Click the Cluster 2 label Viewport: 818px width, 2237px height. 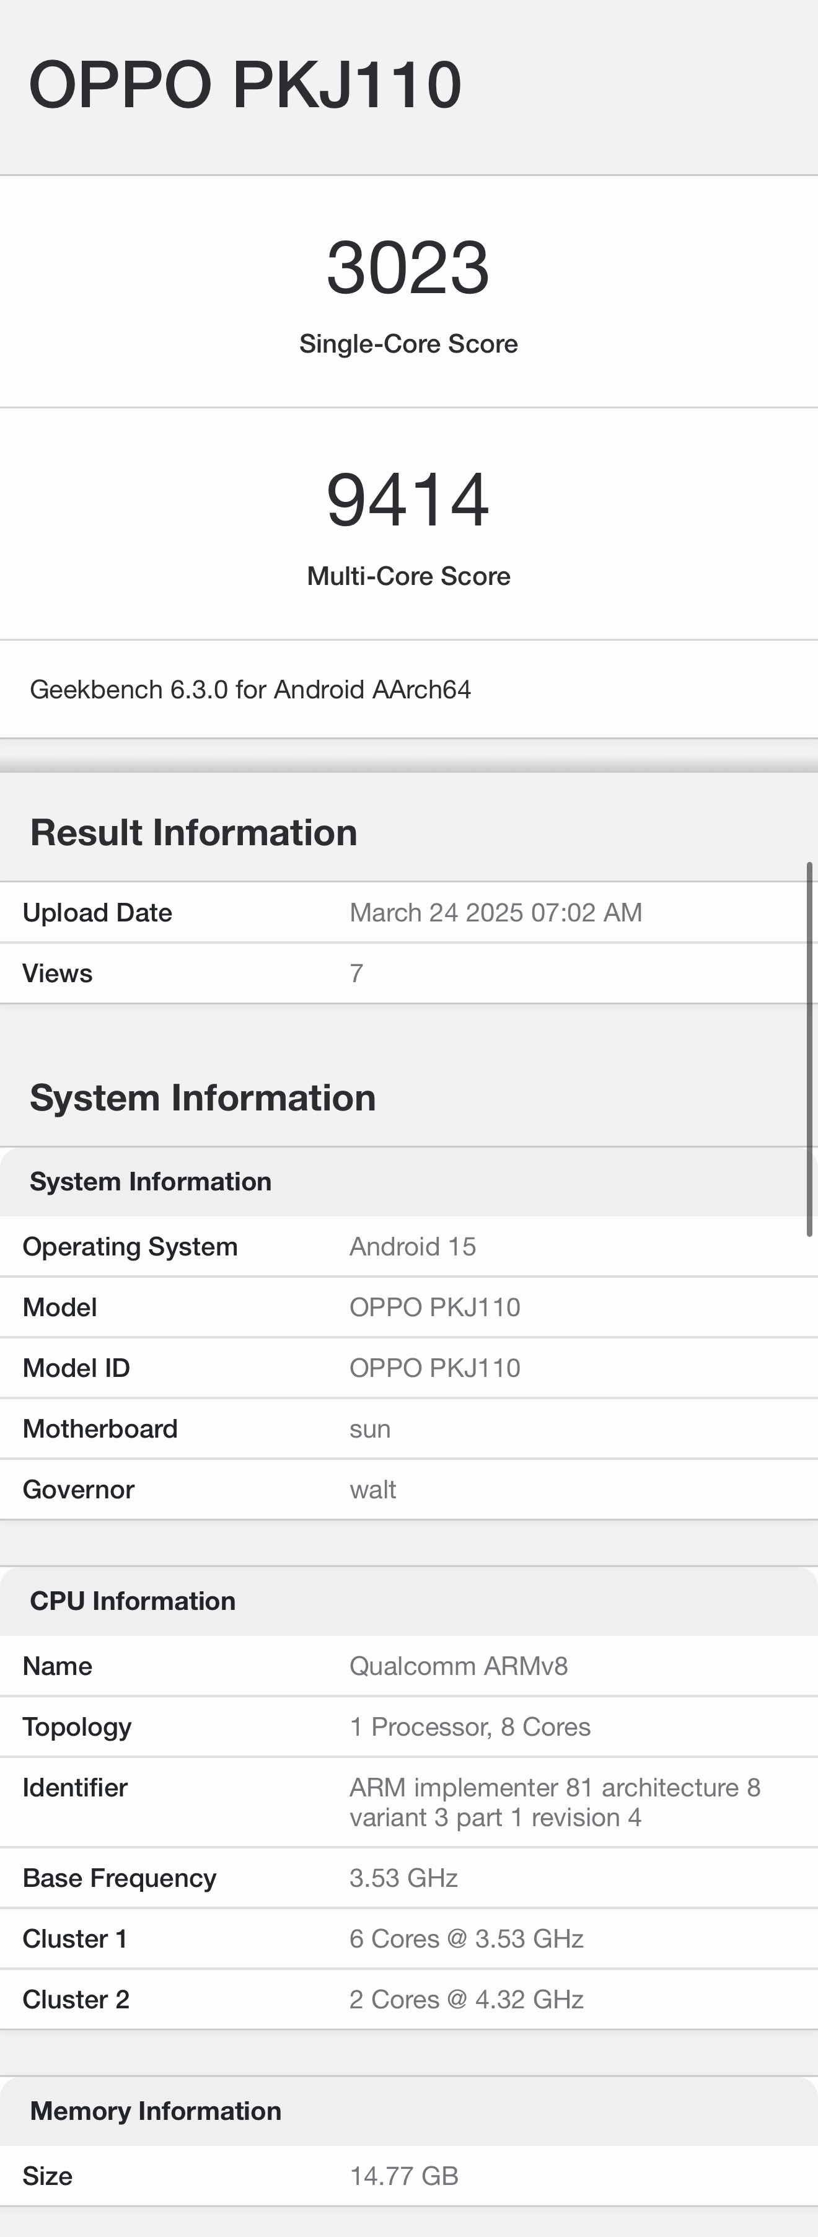point(76,2000)
